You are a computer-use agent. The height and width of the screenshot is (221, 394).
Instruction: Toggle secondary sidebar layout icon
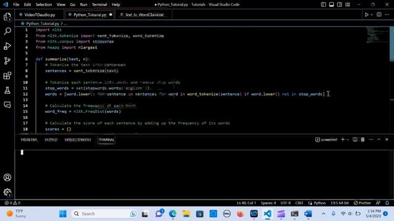tap(339, 4)
